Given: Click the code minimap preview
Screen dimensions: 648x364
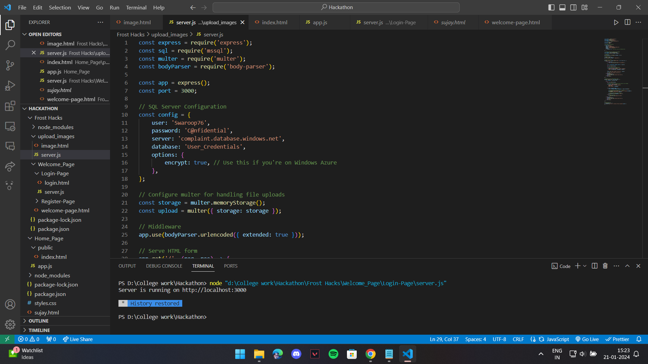Looking at the screenshot, I should [616, 71].
